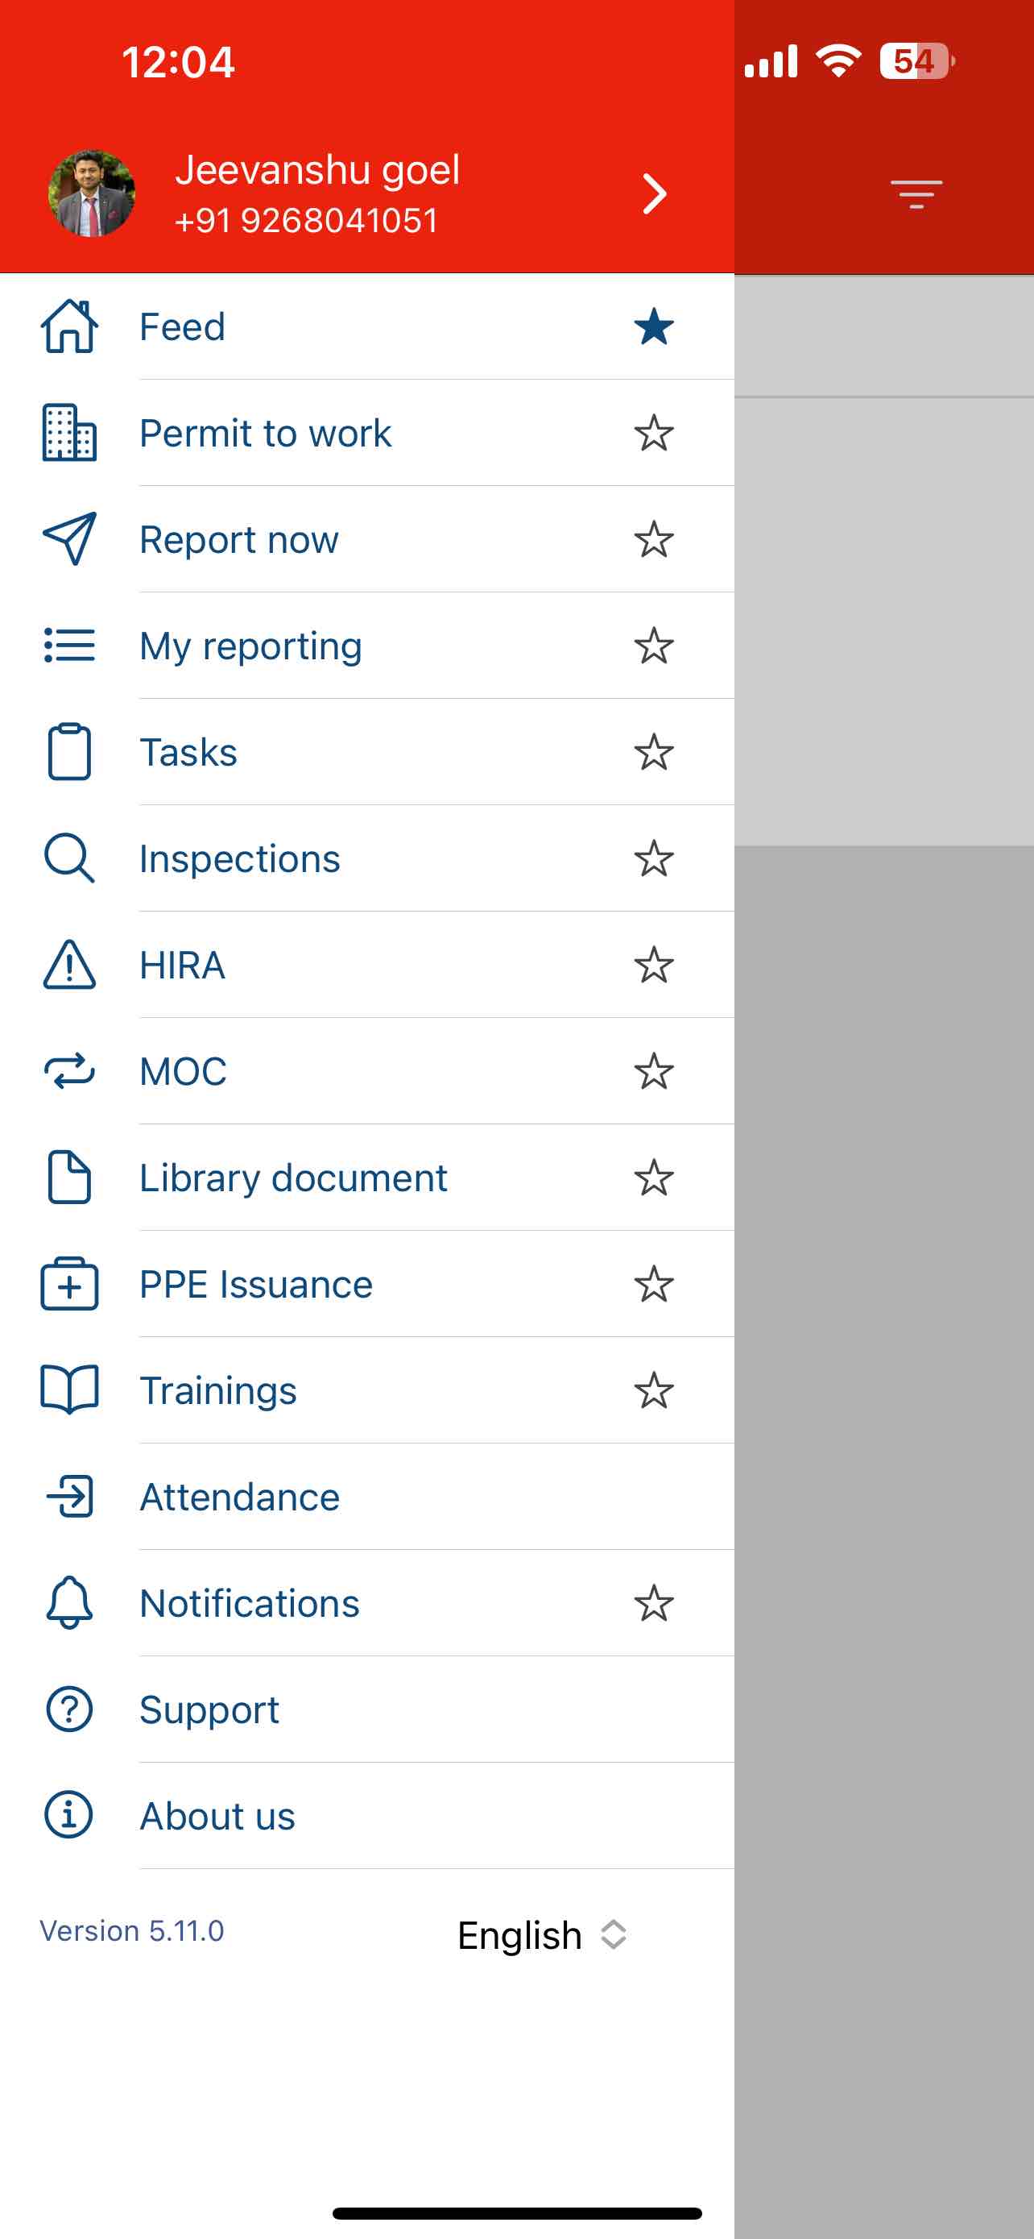This screenshot has height=2239, width=1034.
Task: Expand profile with the chevron arrow
Action: tap(655, 193)
